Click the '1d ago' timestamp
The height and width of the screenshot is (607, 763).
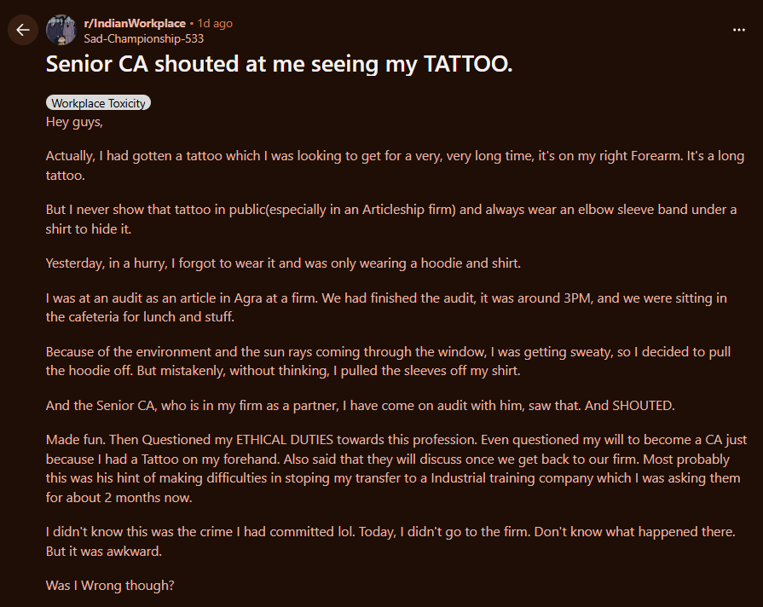(214, 23)
